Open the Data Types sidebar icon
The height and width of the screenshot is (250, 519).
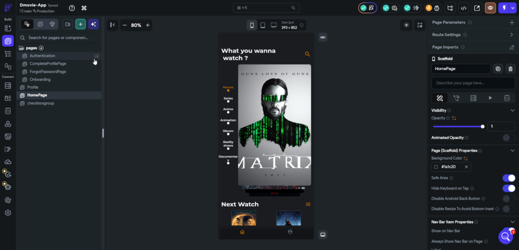pos(8,98)
